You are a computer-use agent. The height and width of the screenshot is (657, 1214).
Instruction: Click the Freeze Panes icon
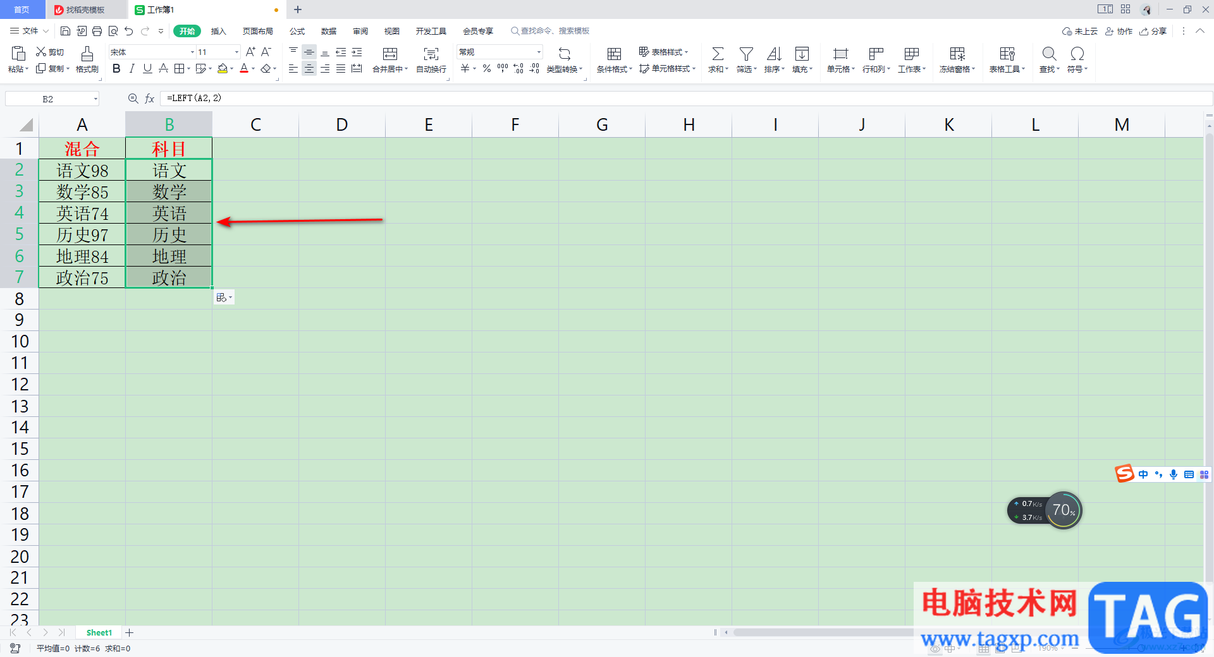coord(957,54)
